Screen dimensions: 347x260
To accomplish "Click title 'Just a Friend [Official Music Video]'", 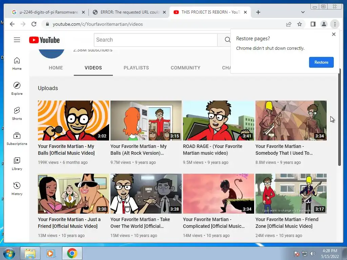I will (x=69, y=223).
